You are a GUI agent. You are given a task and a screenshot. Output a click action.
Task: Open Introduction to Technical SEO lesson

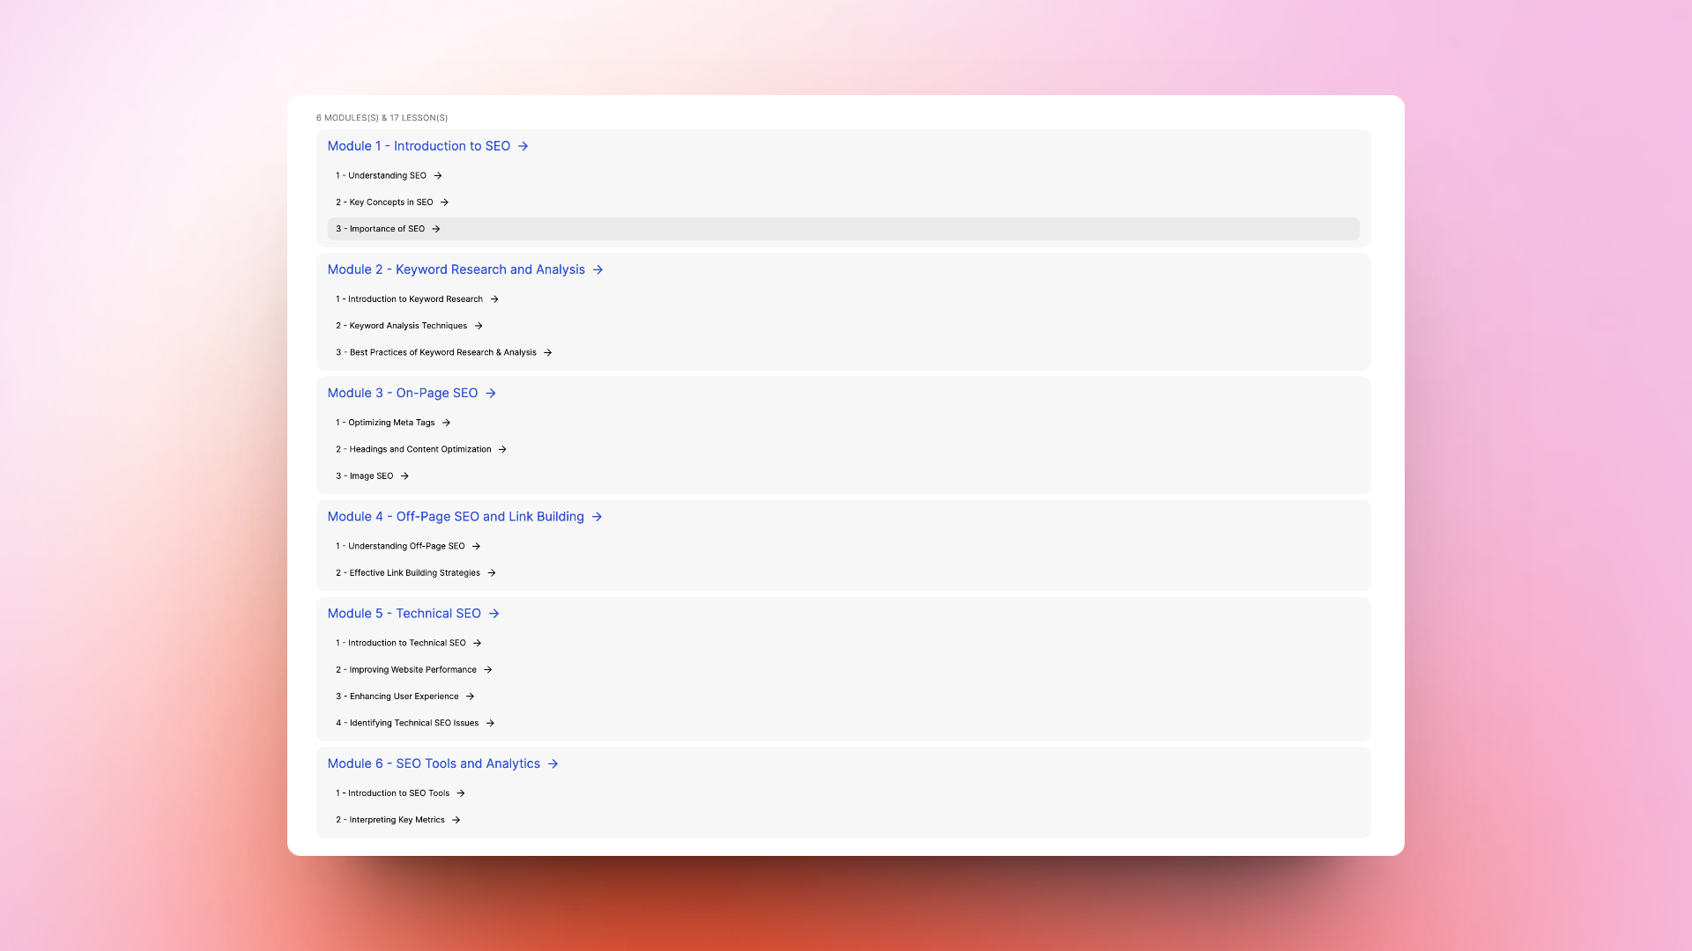[x=400, y=643]
